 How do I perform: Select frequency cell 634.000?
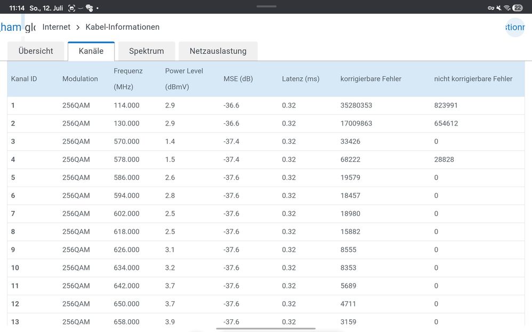point(126,268)
